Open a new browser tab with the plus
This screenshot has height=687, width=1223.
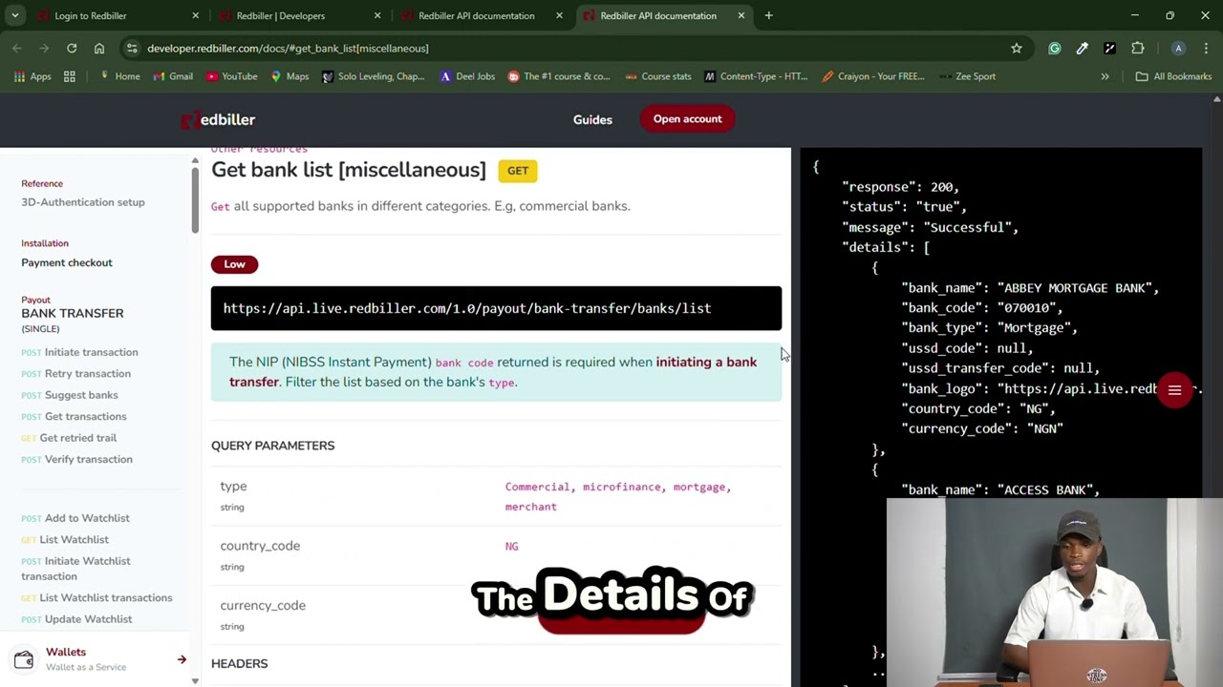click(x=768, y=15)
